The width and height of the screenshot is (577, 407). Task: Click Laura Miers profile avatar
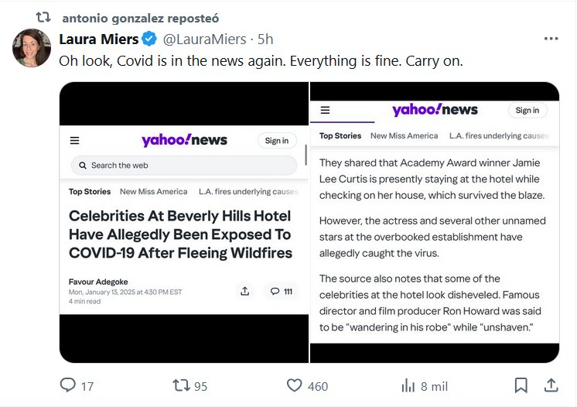[x=32, y=48]
